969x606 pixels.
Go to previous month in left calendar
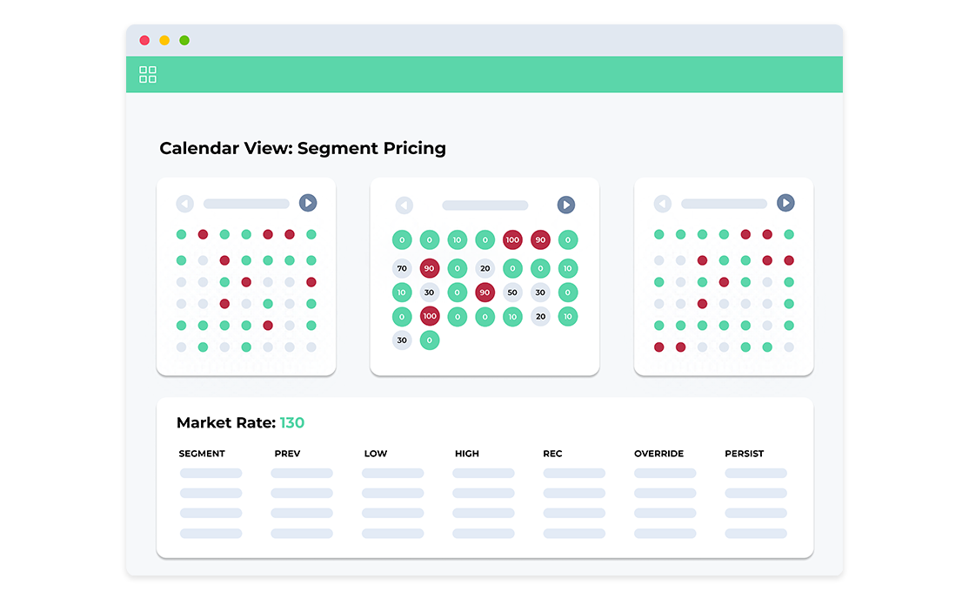[x=184, y=204]
